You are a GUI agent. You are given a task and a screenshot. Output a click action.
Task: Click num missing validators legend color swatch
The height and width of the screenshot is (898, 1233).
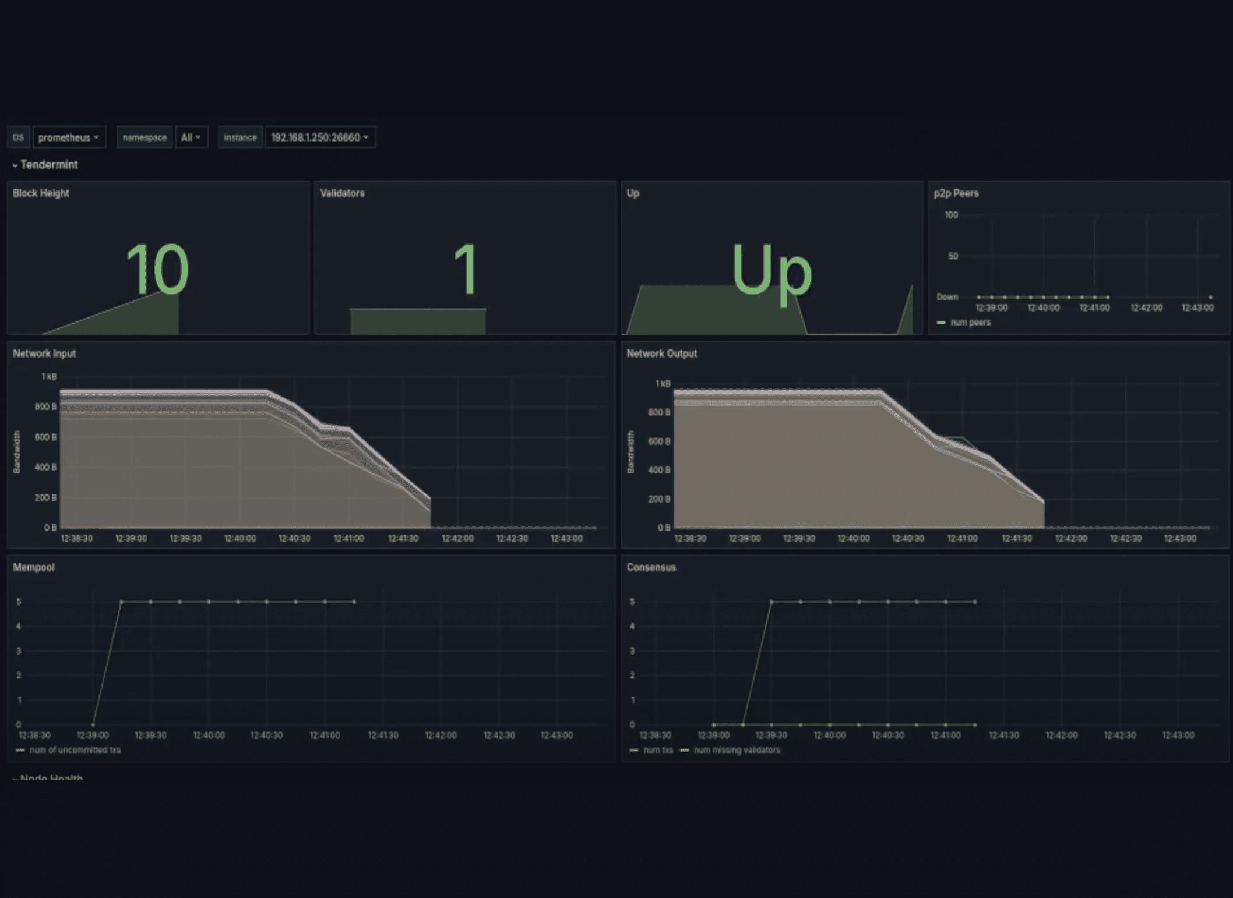point(685,750)
